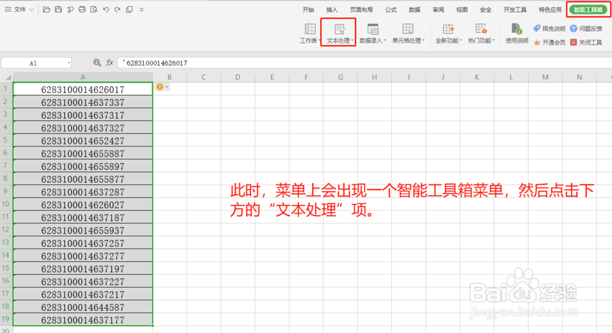This screenshot has width=612, height=333.
Task: Select column B header
Action: [x=170, y=77]
